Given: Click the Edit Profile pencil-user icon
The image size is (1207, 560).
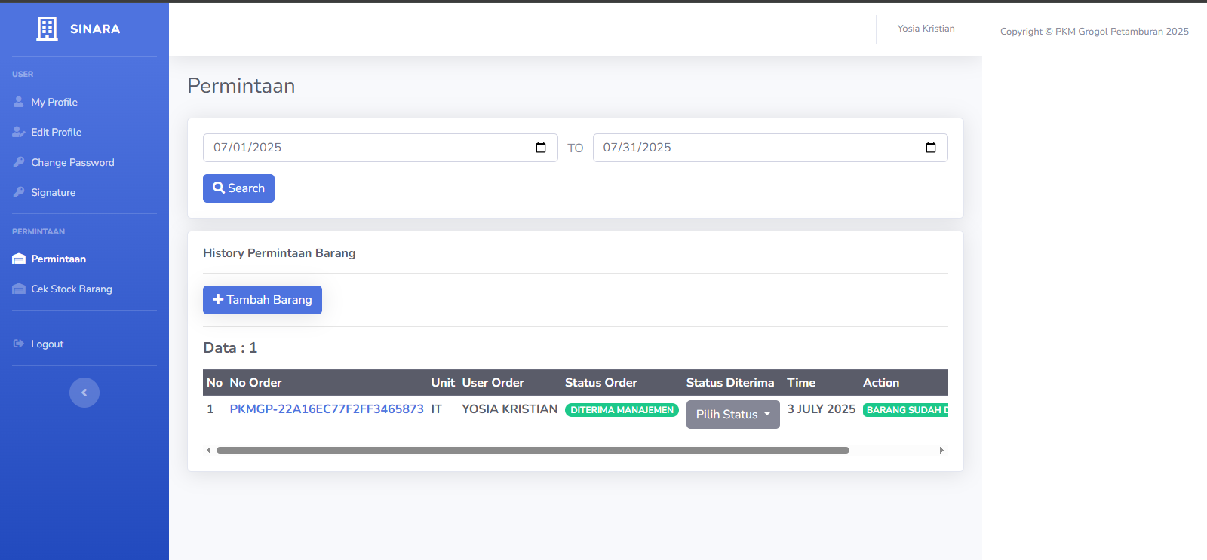Looking at the screenshot, I should click(x=19, y=132).
